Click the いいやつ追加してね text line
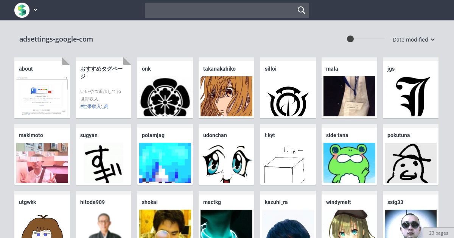454x238 pixels. tap(101, 91)
